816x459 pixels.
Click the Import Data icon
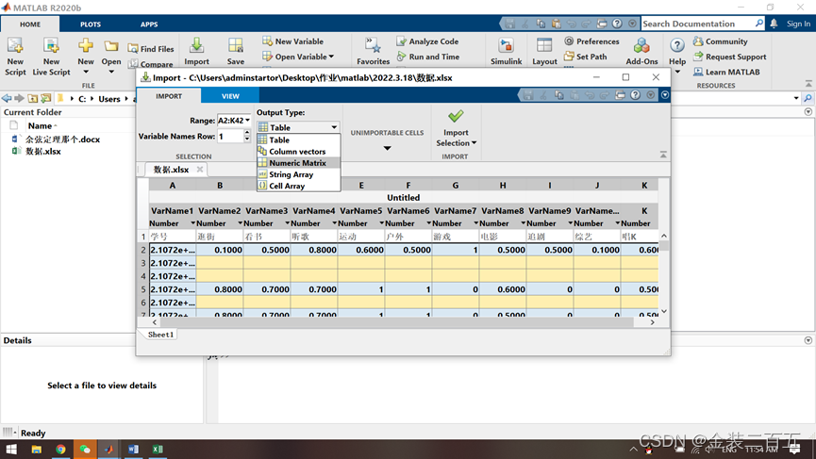pyautogui.click(x=197, y=46)
